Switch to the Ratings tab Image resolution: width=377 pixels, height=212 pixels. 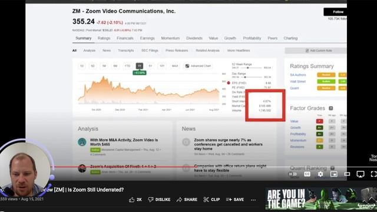pos(104,38)
